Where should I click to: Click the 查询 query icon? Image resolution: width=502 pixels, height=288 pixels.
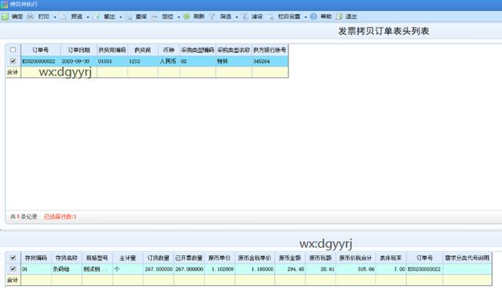pos(129,16)
